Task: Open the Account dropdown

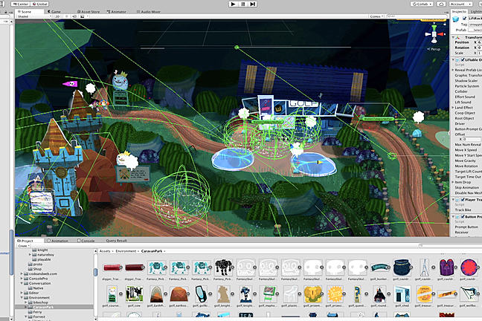Action: (460, 4)
